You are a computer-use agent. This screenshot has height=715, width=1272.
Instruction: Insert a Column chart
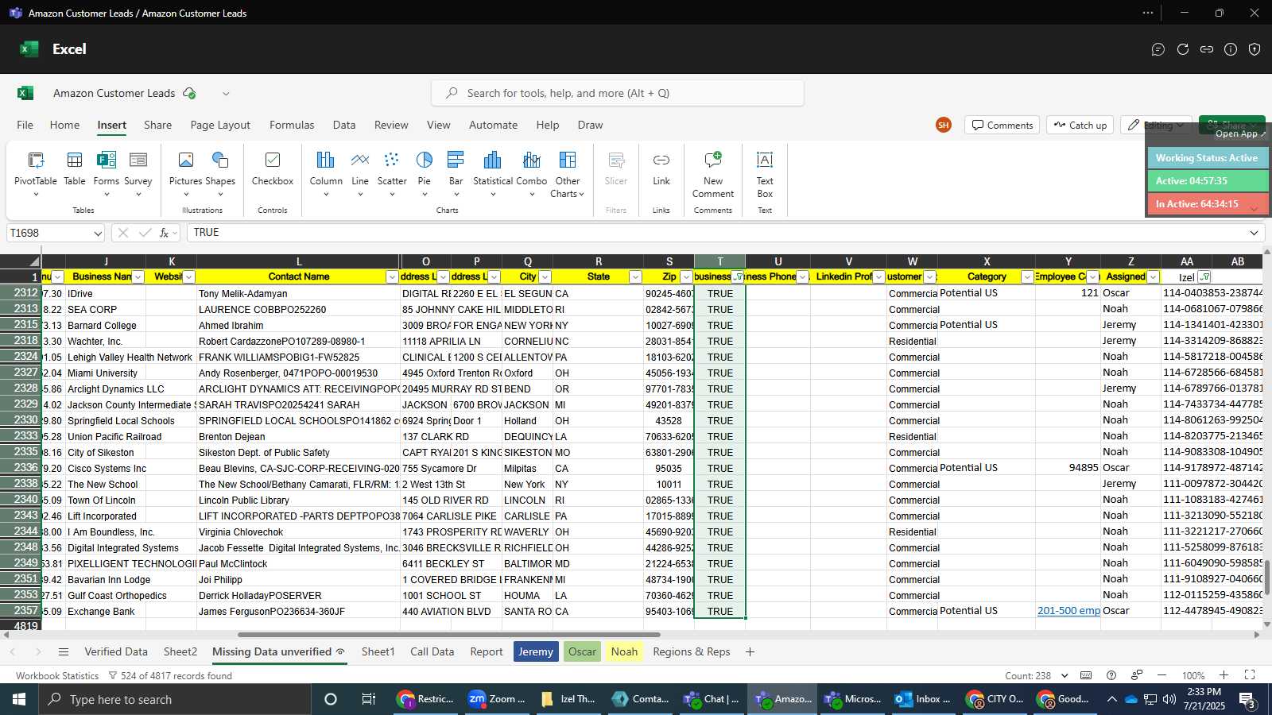point(326,173)
